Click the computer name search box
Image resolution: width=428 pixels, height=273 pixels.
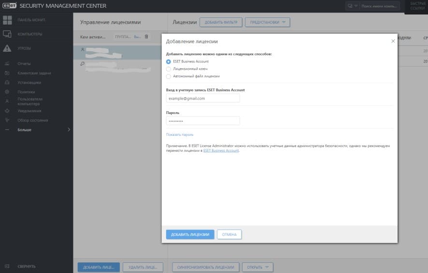pos(380,6)
